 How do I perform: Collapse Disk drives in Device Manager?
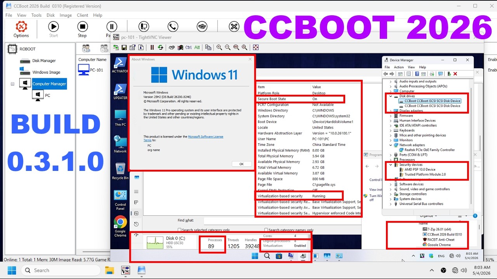pos(391,96)
